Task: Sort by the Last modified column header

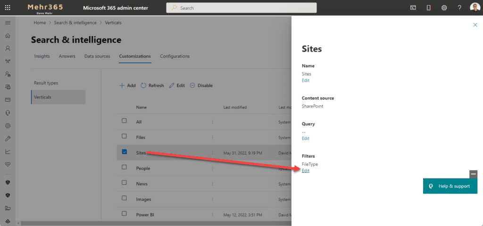Action: pyautogui.click(x=235, y=107)
